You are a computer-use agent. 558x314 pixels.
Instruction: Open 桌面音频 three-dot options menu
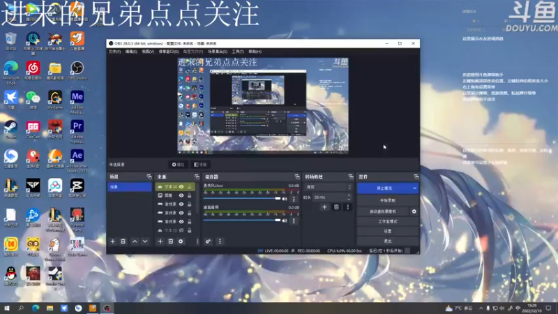(294, 221)
